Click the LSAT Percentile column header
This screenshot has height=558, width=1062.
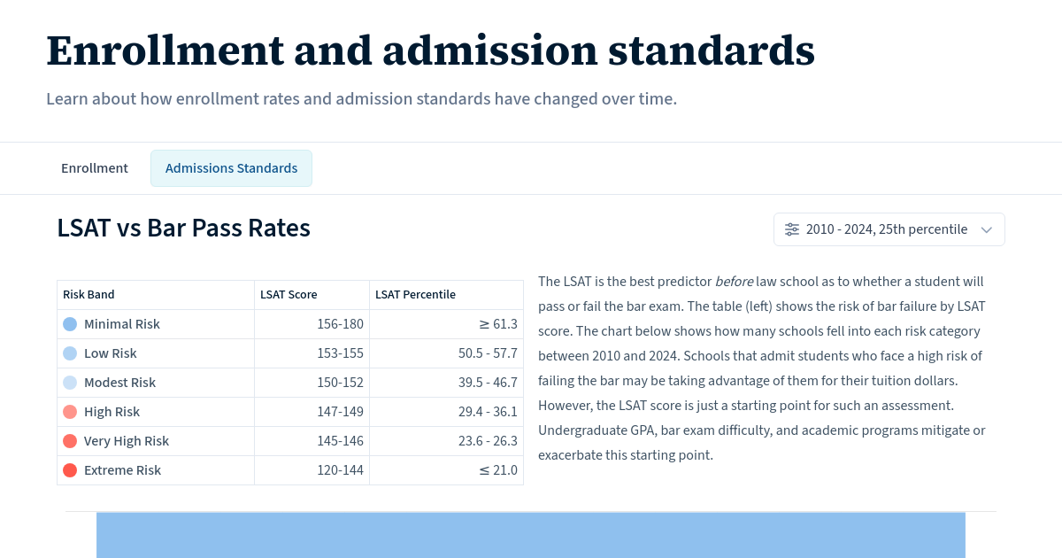pyautogui.click(x=415, y=295)
